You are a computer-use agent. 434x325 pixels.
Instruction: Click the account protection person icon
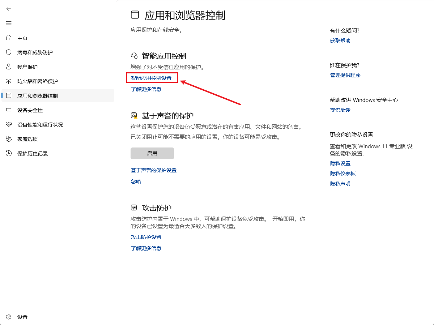coord(9,67)
